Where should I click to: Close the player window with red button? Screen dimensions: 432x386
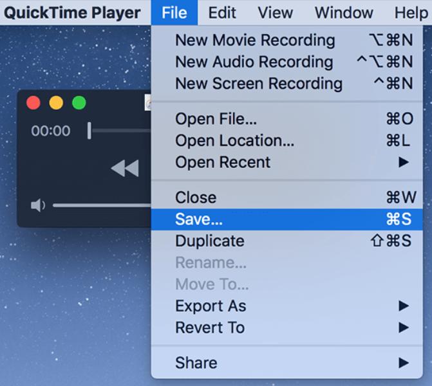click(x=33, y=103)
